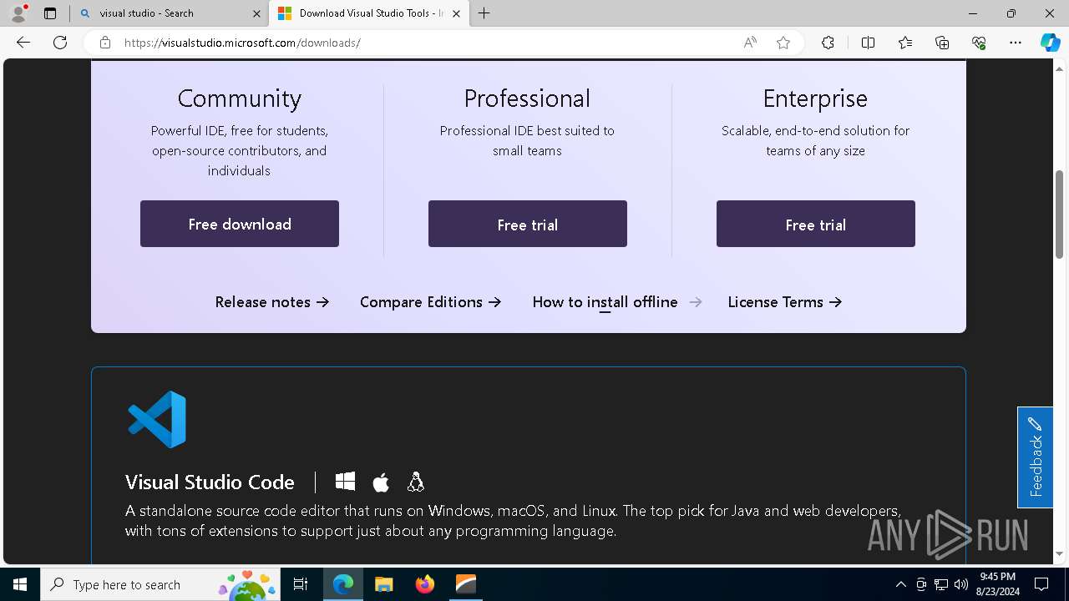Open Settings and more ellipsis menu

1016,43
